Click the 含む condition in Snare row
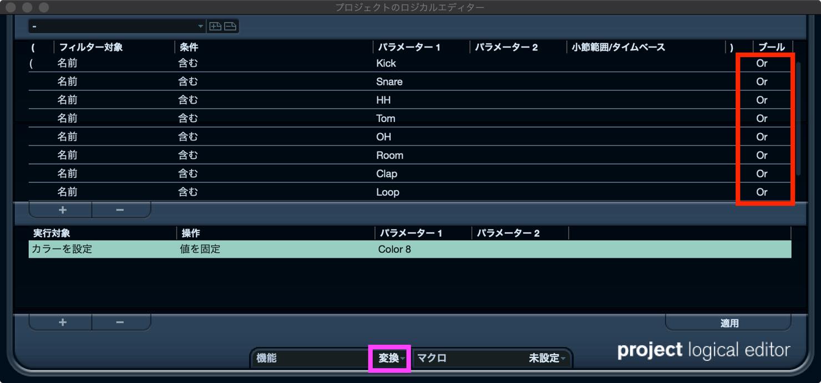Viewport: 821px width, 383px height. [x=188, y=81]
